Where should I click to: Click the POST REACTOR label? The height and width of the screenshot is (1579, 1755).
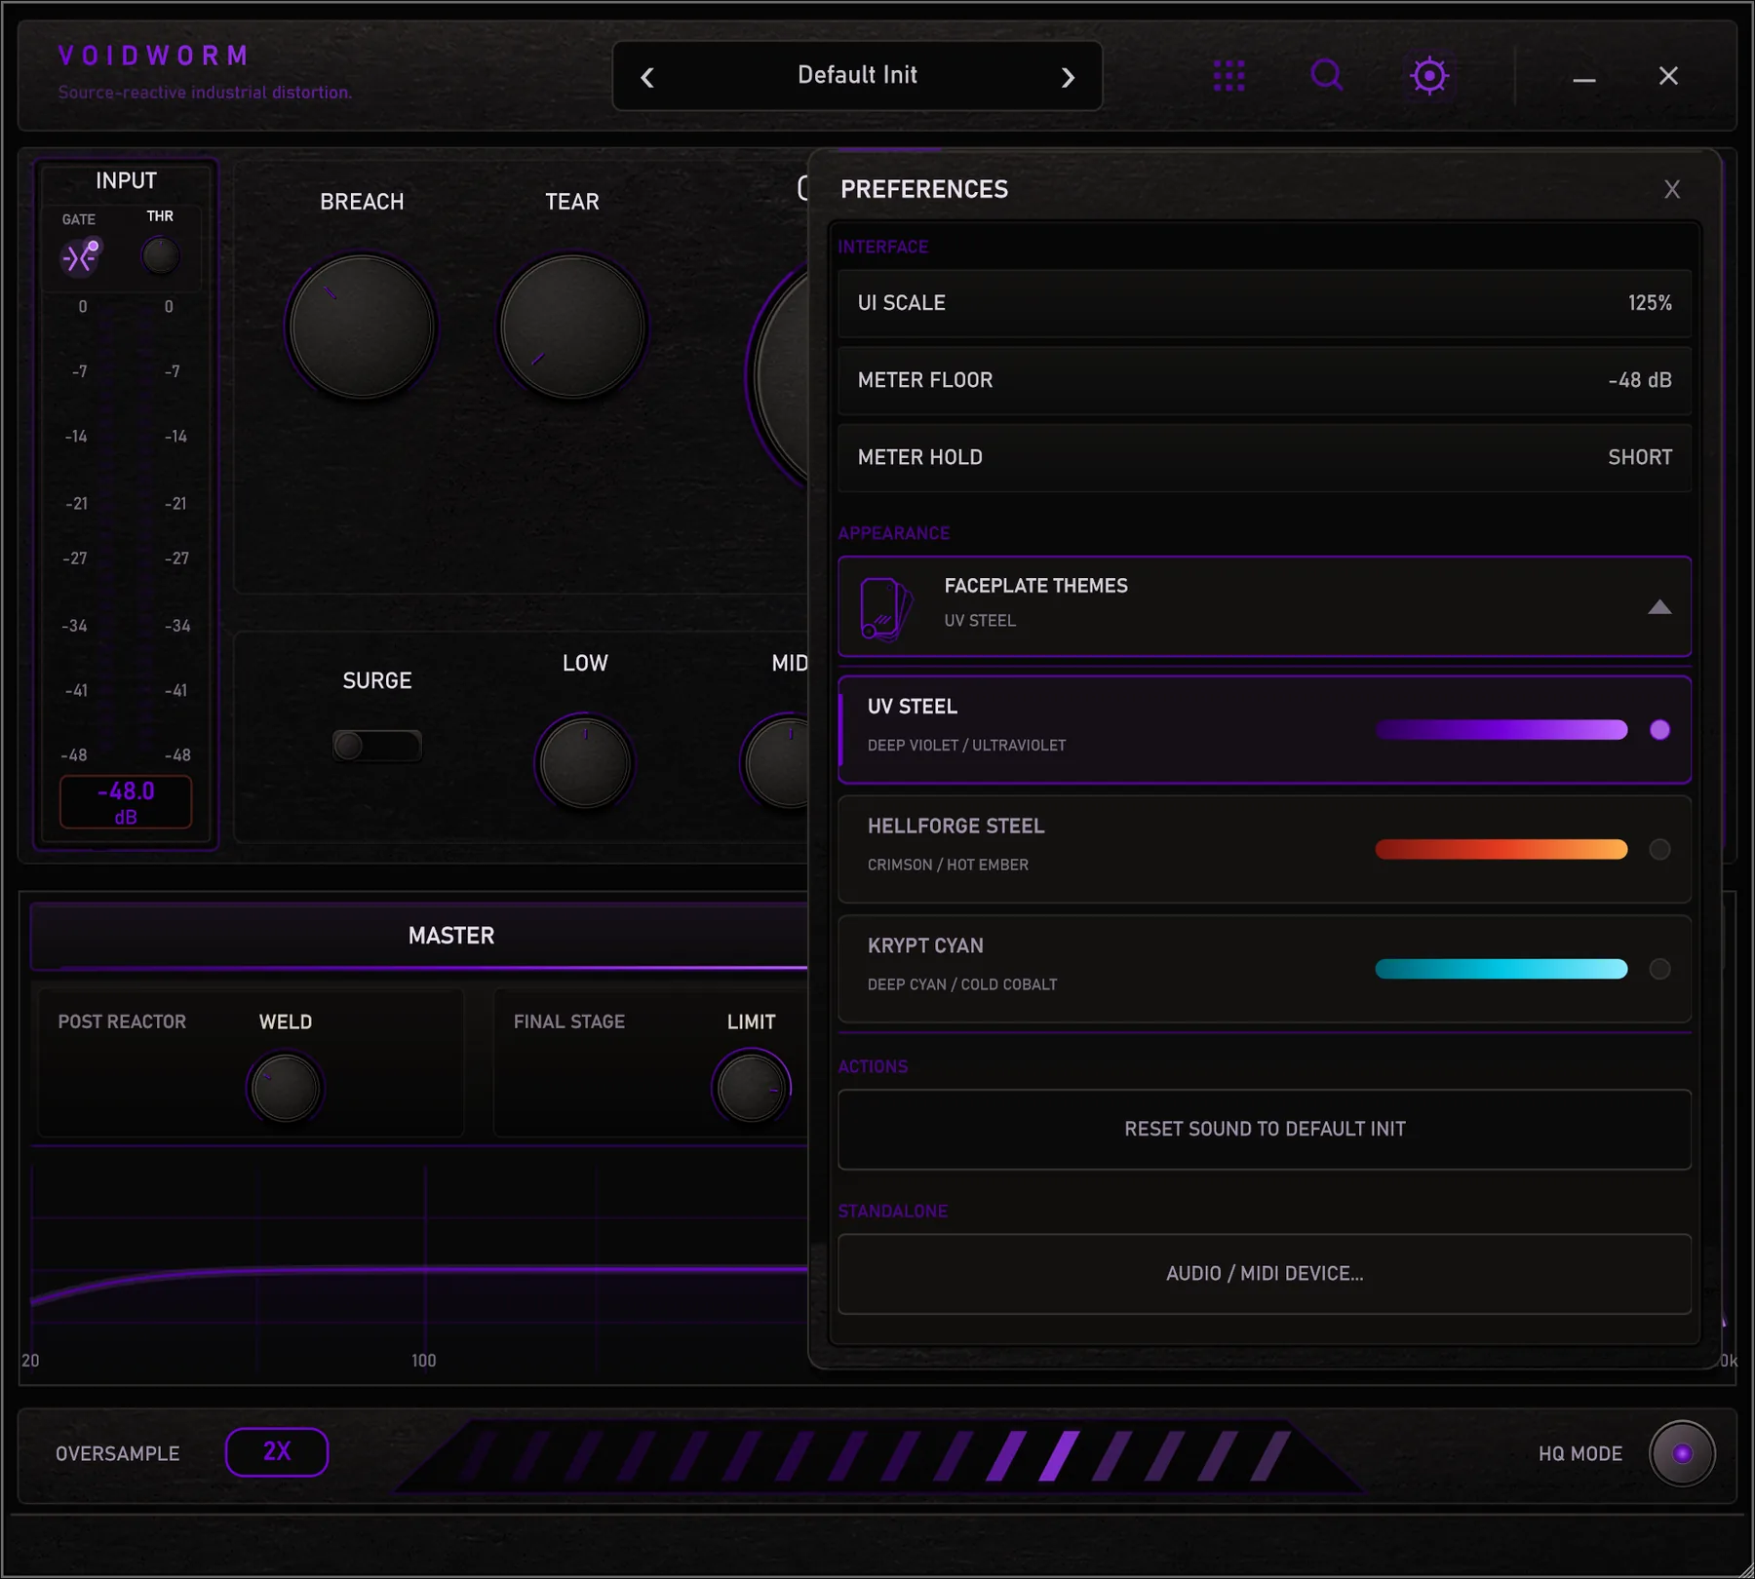coord(122,1021)
